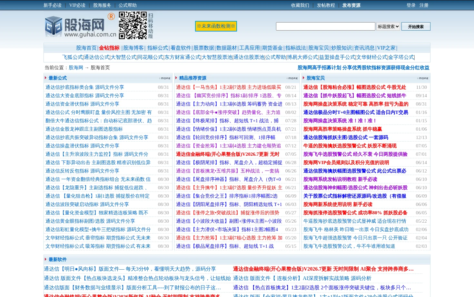Open 通达信反转反包指标 源码文件分享
Image resolution: width=474 pixels, height=297 pixels.
pyautogui.click(x=82, y=171)
